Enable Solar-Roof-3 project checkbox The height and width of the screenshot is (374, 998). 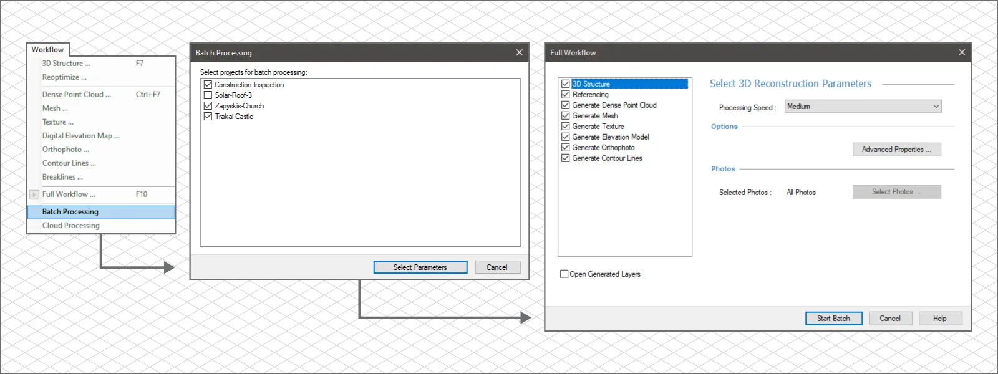[x=208, y=95]
